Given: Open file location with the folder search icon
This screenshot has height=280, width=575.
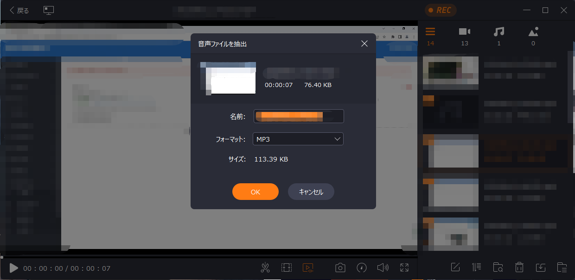Looking at the screenshot, I should [x=498, y=267].
